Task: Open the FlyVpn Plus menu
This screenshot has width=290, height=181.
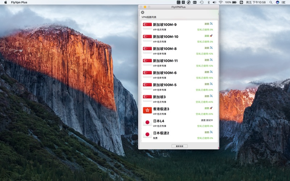Action: [x=19, y=3]
